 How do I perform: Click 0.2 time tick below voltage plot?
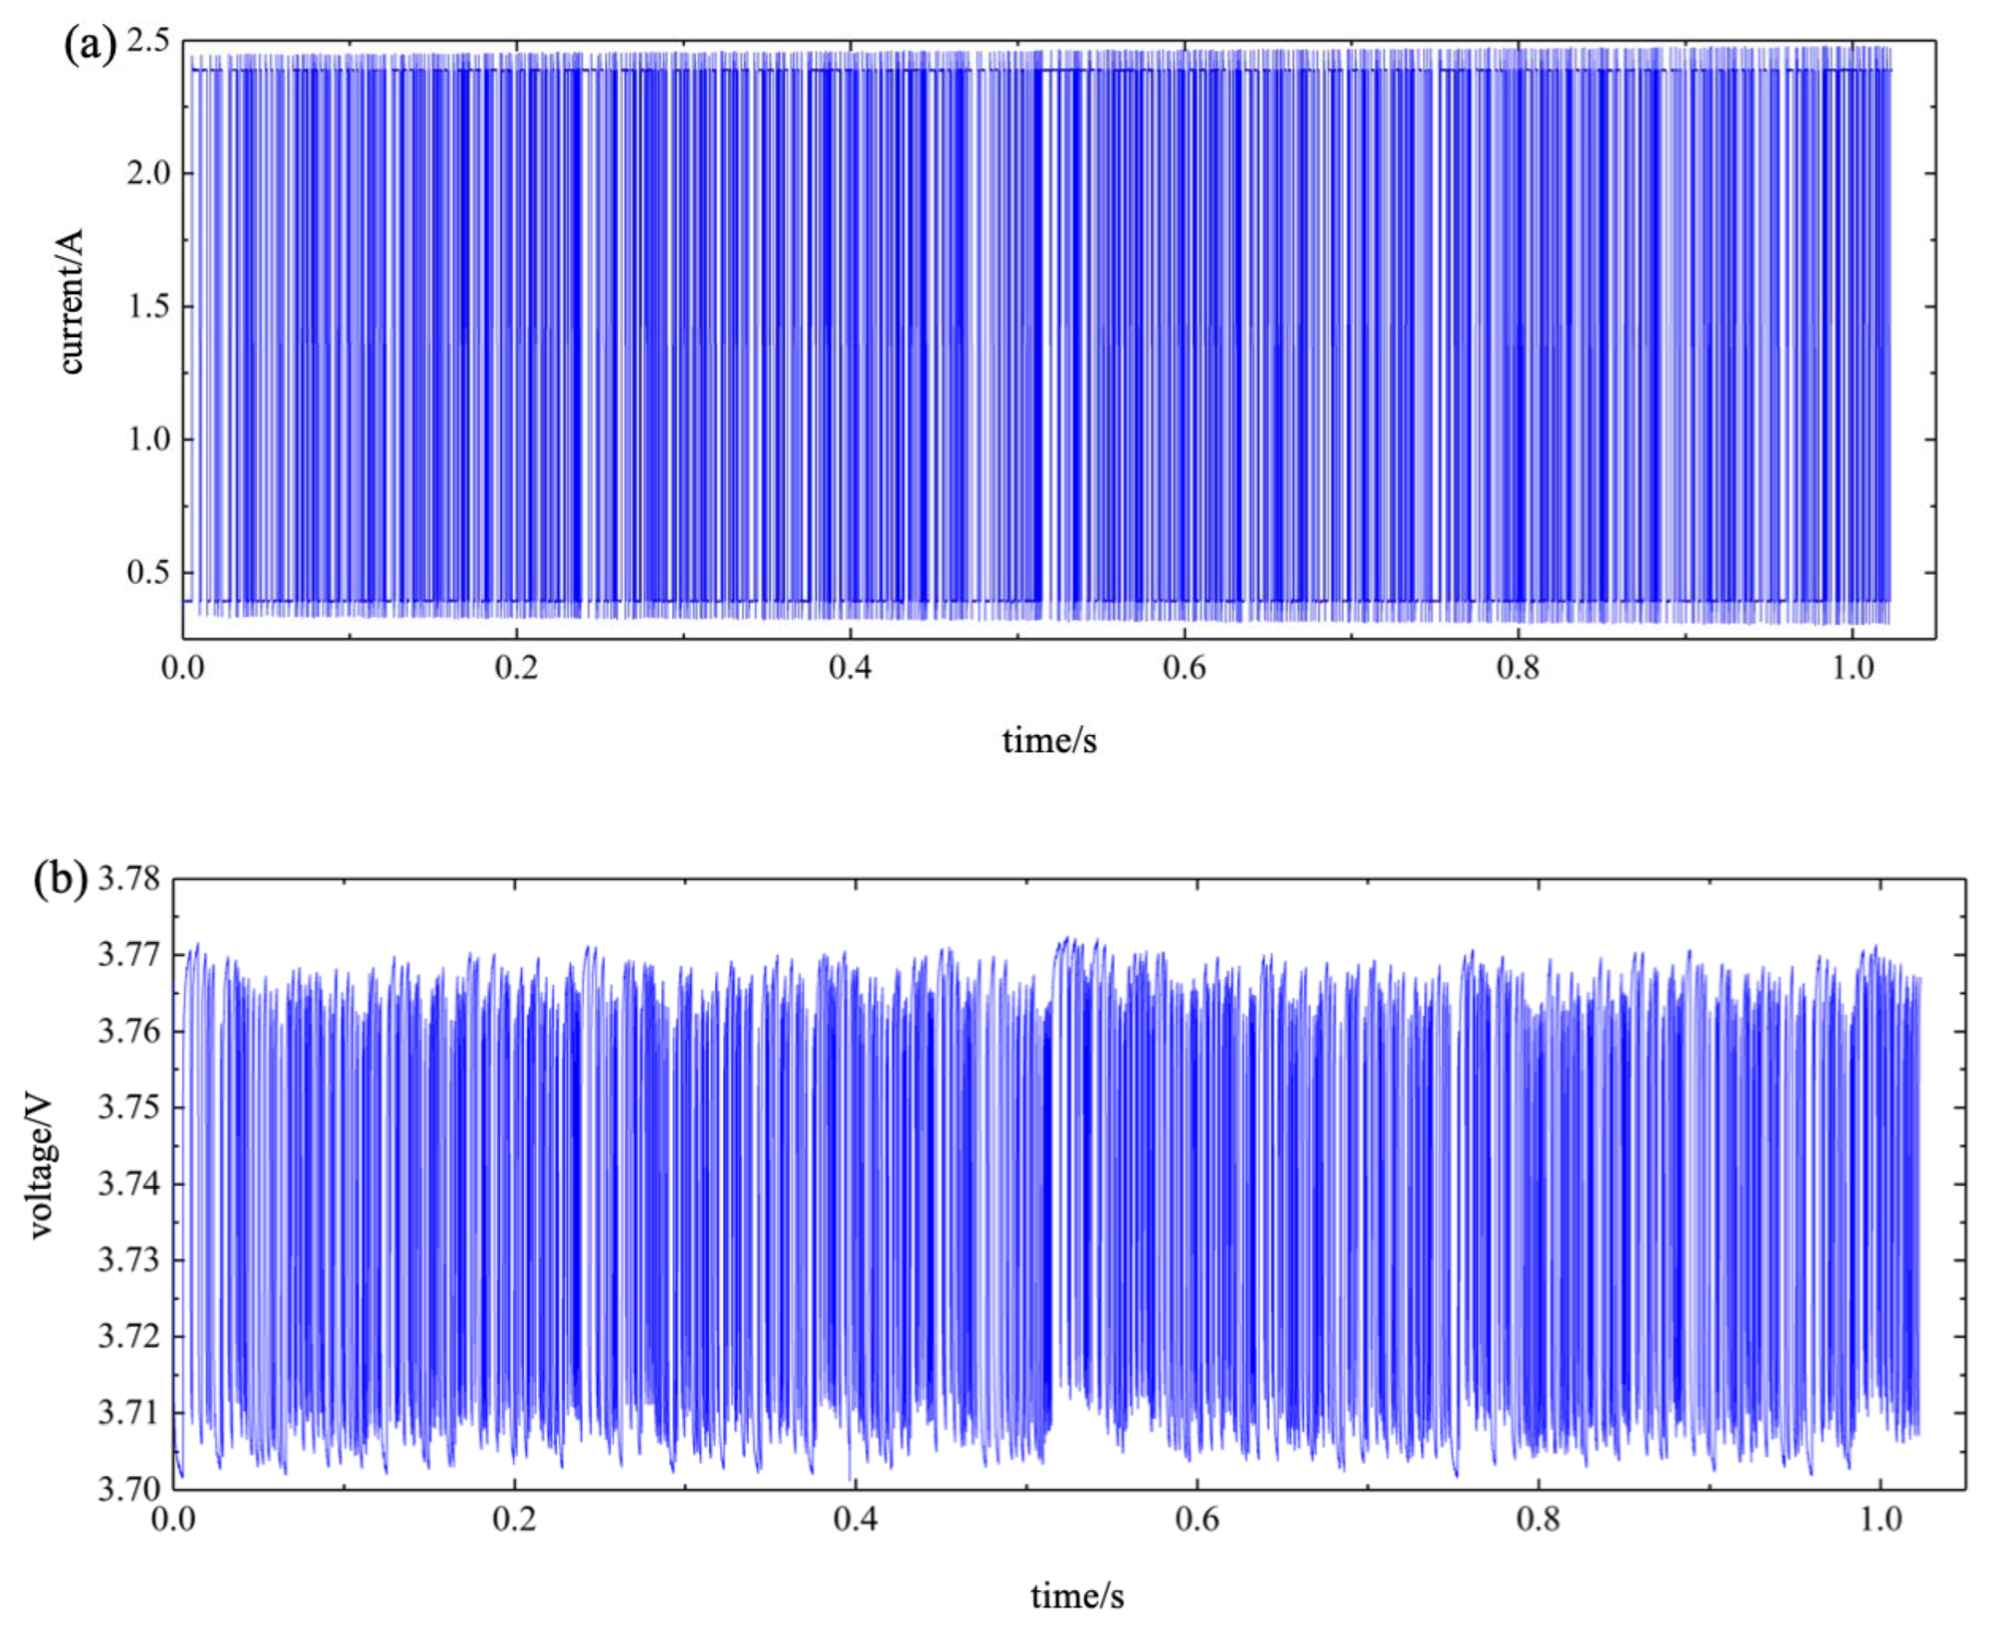tap(514, 1520)
